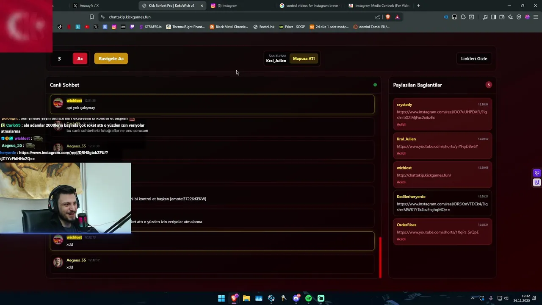Open the Faker - SOOP bookmark
The width and height of the screenshot is (542, 305).
[x=292, y=27]
